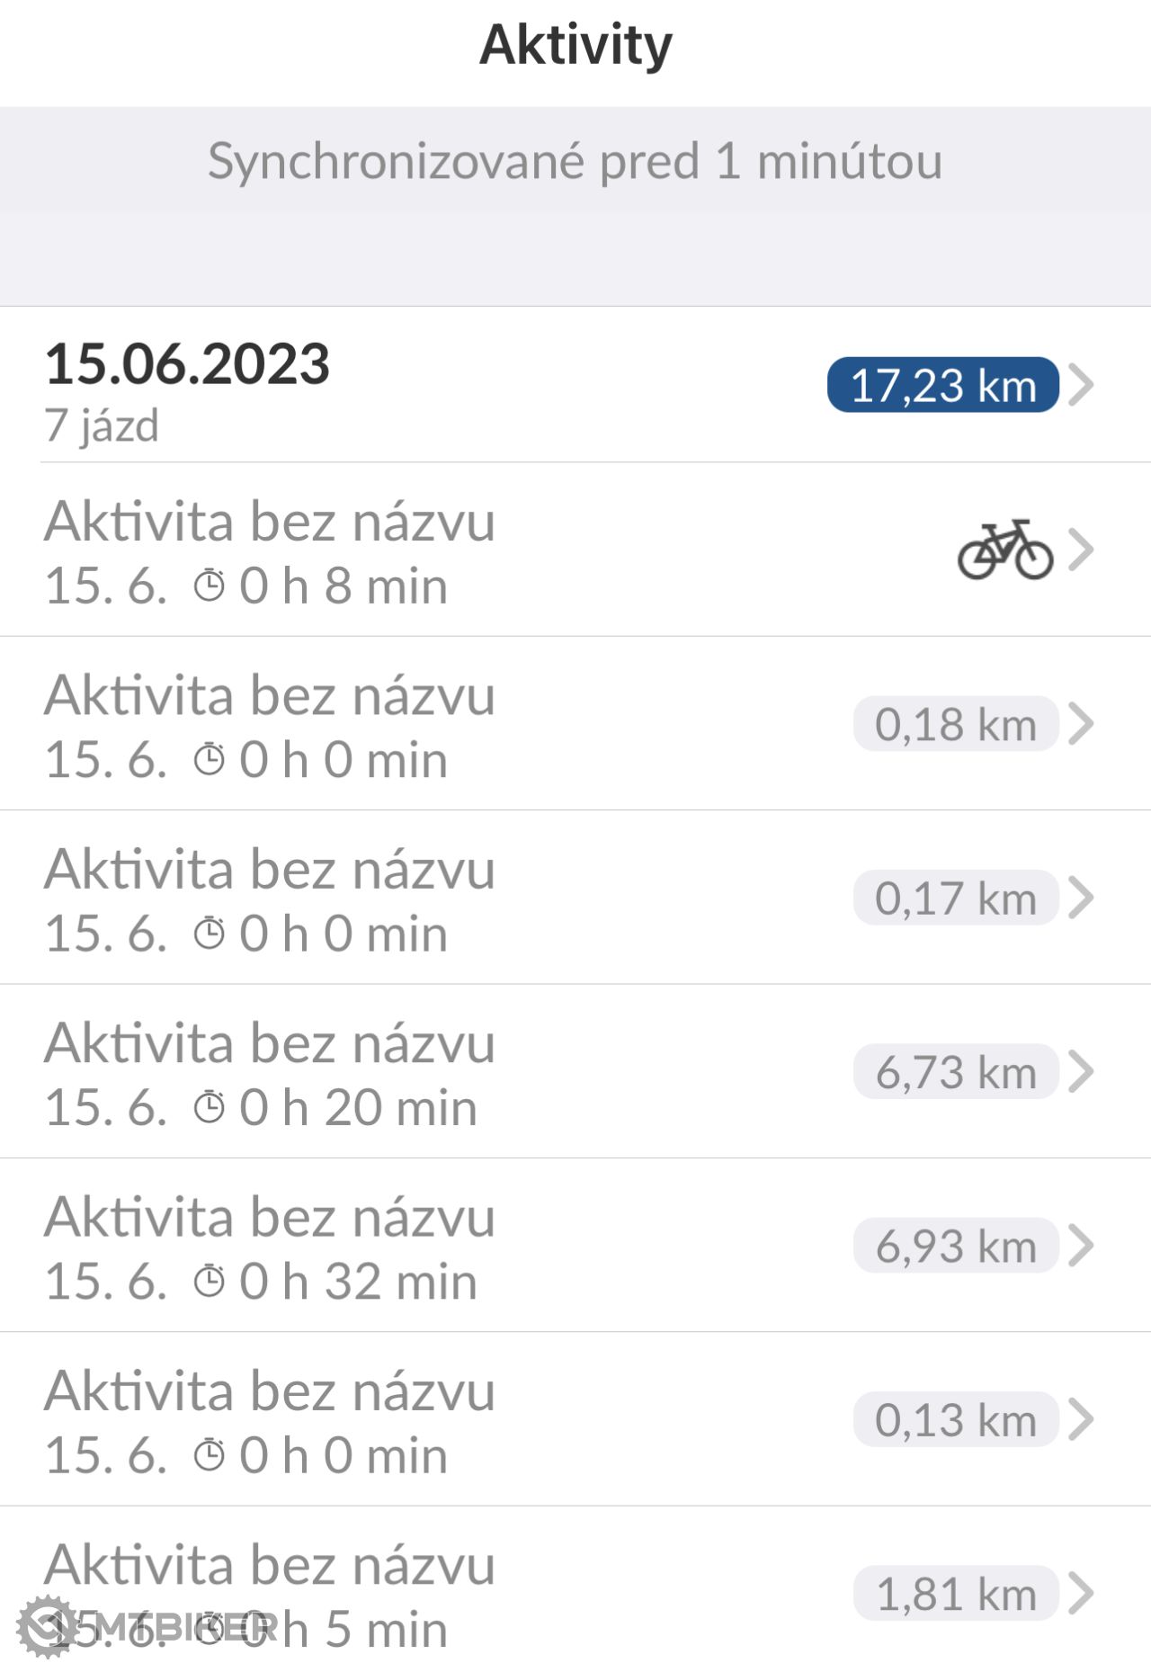The image size is (1151, 1672).
Task: Select the 0,18 km distance badge
Action: click(x=956, y=724)
